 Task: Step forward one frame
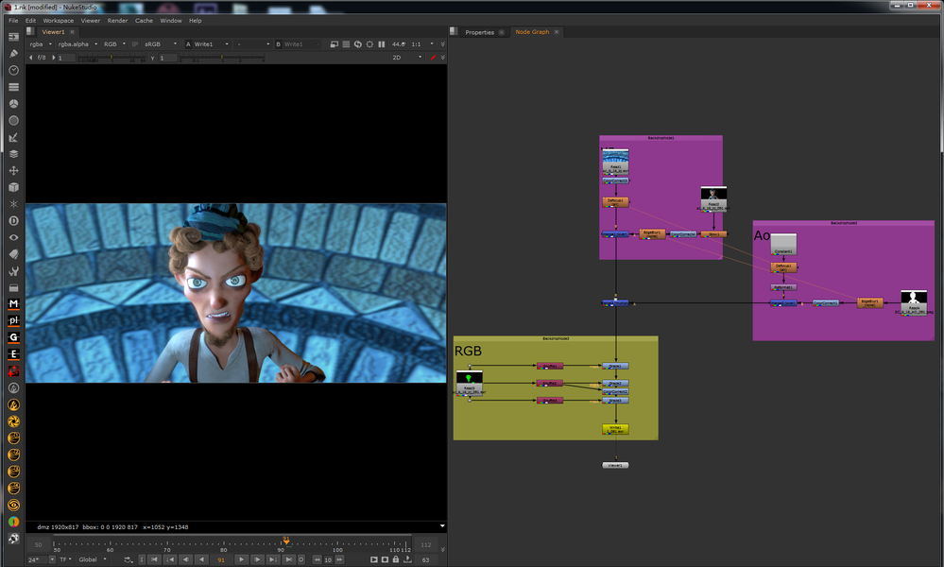(x=257, y=559)
